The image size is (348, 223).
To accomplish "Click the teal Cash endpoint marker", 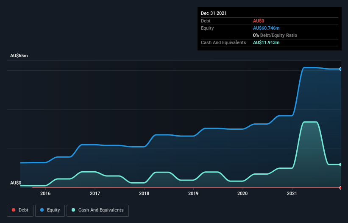I will 341,164.
